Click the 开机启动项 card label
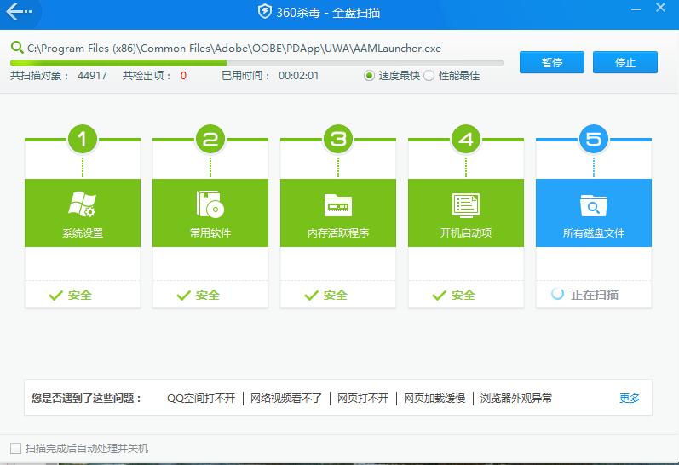This screenshot has height=465, width=679. (466, 233)
